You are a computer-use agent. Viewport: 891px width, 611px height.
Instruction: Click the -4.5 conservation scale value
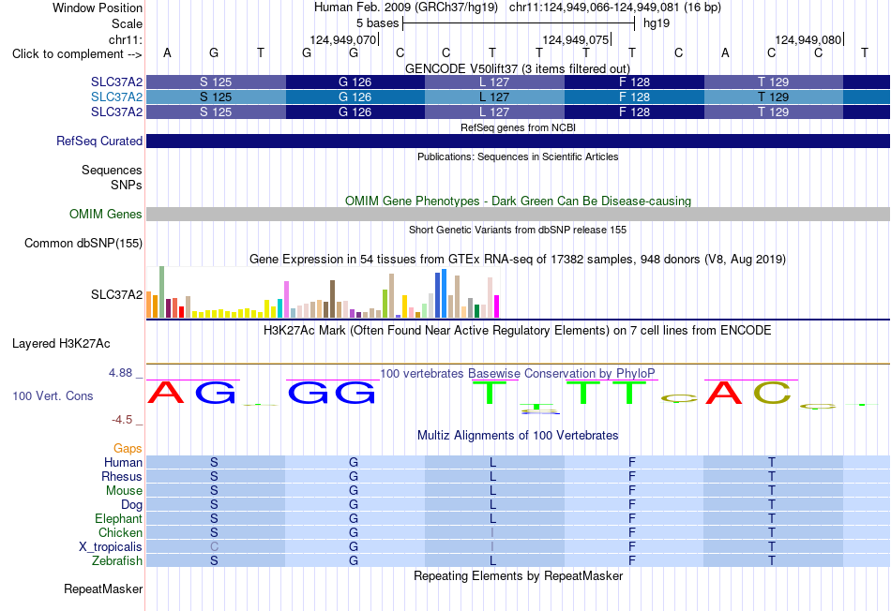tap(122, 420)
